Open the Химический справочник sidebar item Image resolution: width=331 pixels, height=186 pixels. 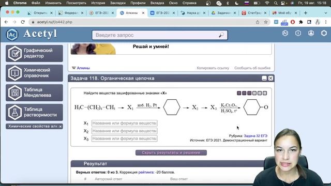[34, 73]
